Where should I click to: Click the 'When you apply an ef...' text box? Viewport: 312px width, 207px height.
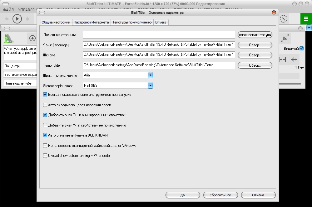click(20, 53)
